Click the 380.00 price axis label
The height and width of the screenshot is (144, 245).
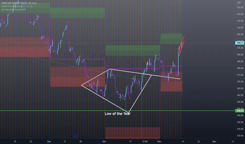pyautogui.click(x=240, y=68)
